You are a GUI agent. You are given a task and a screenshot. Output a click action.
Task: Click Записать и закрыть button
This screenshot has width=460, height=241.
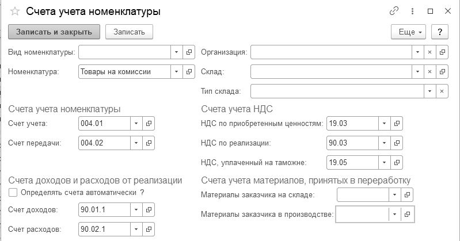[54, 32]
